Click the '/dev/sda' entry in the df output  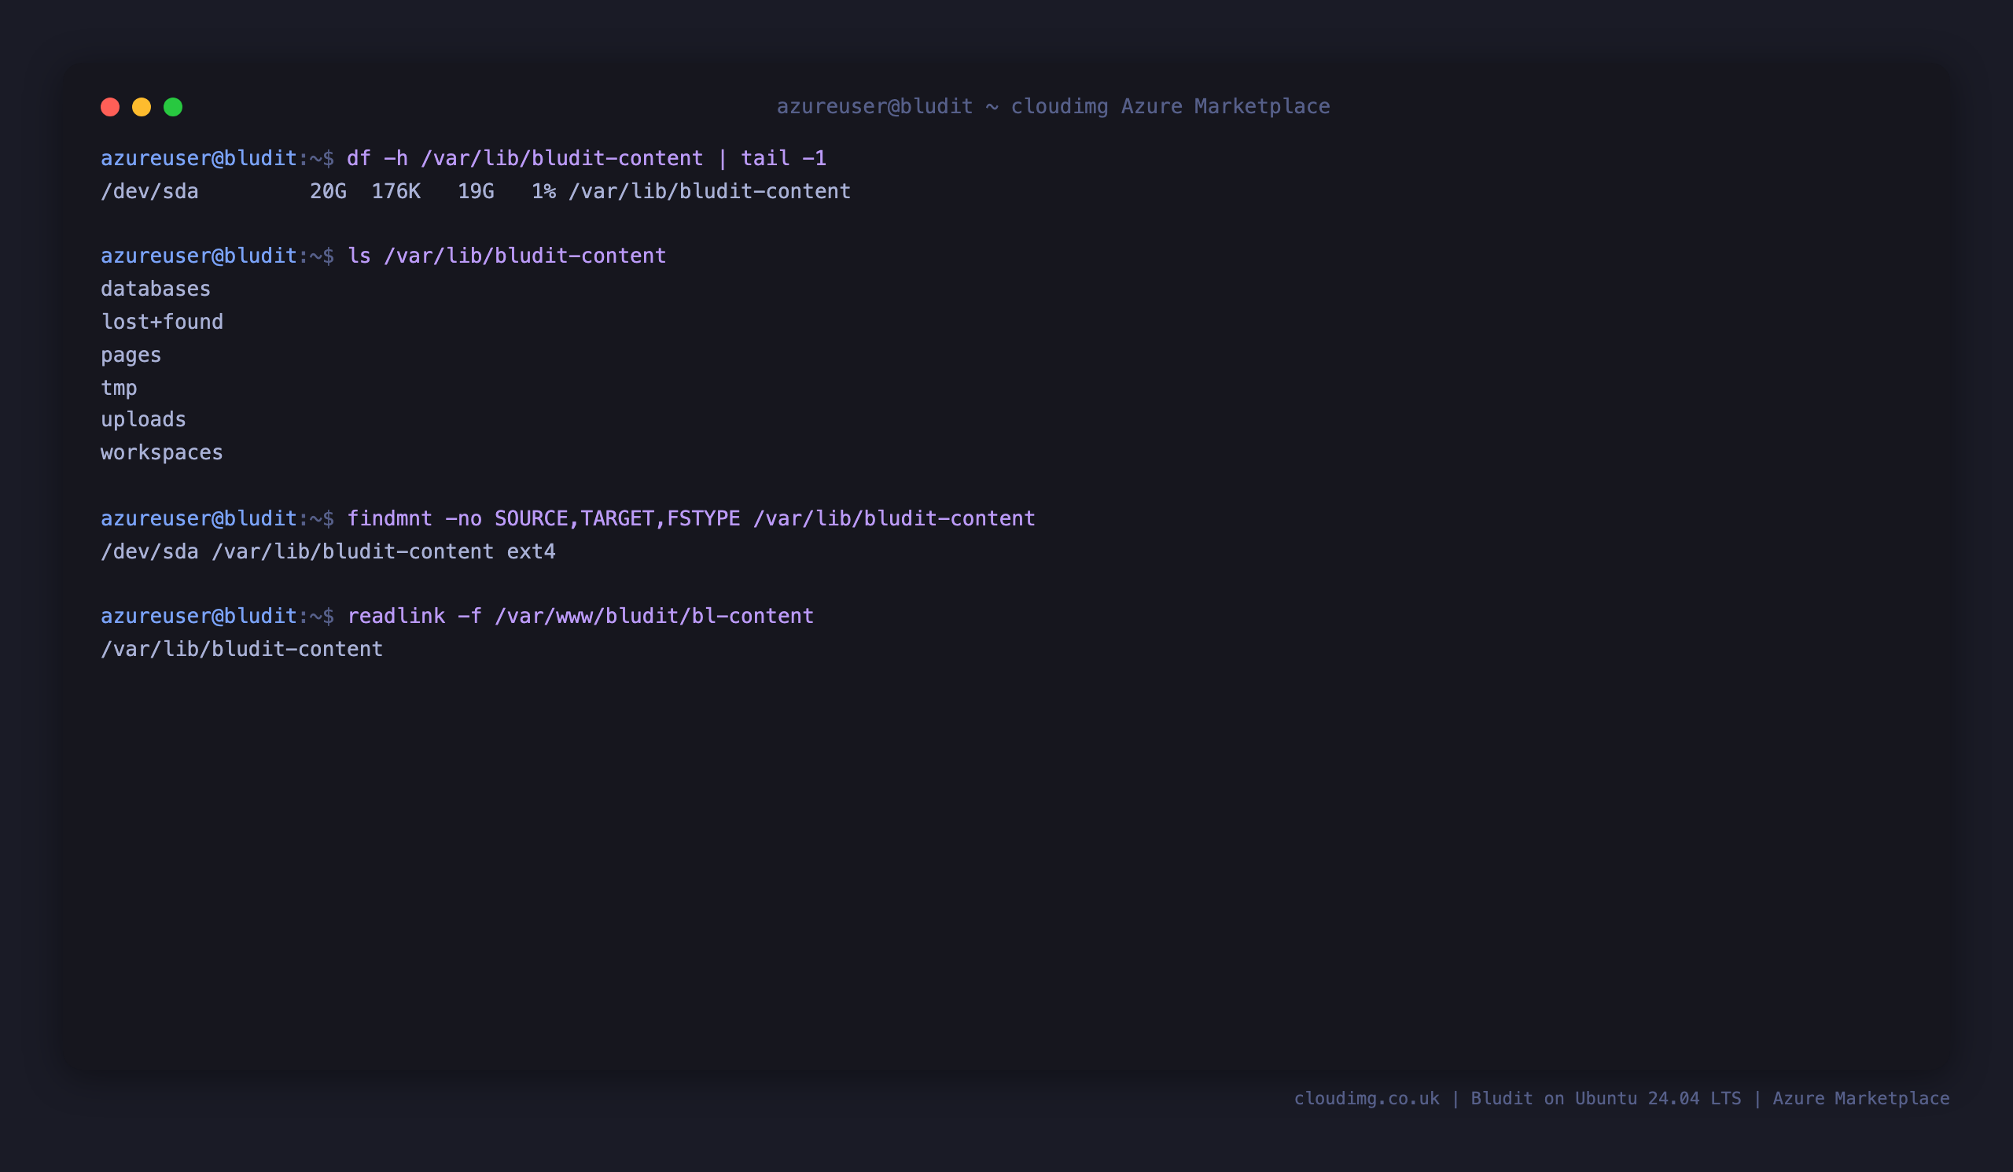click(149, 192)
